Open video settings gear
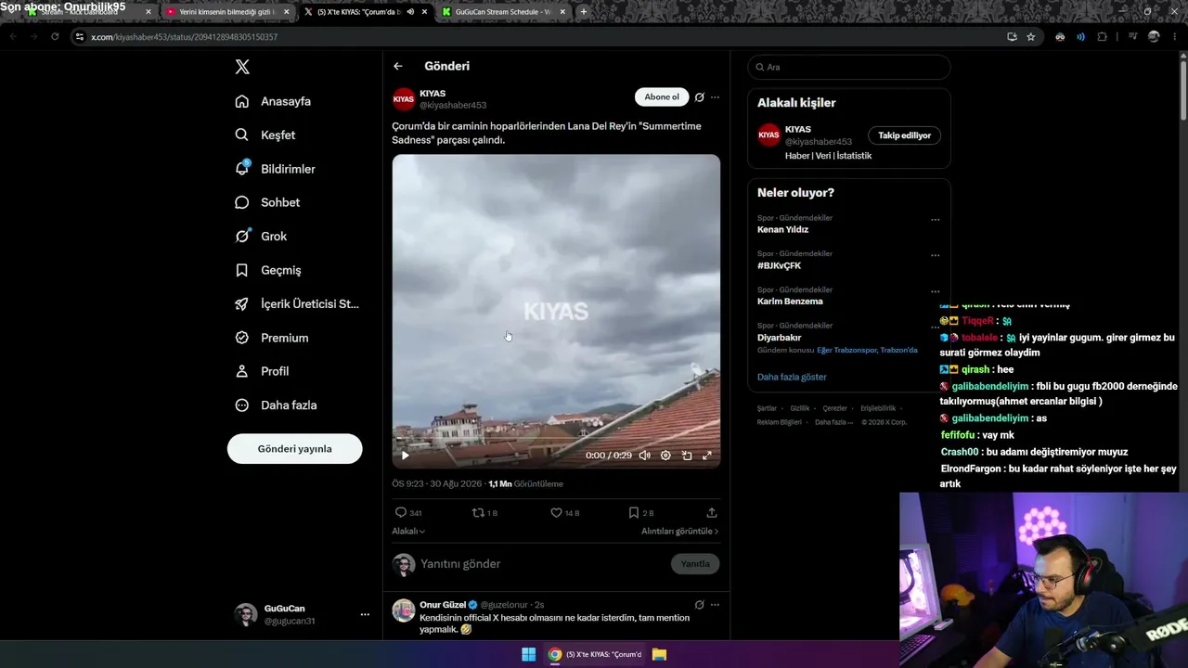This screenshot has height=668, width=1188. tap(665, 455)
